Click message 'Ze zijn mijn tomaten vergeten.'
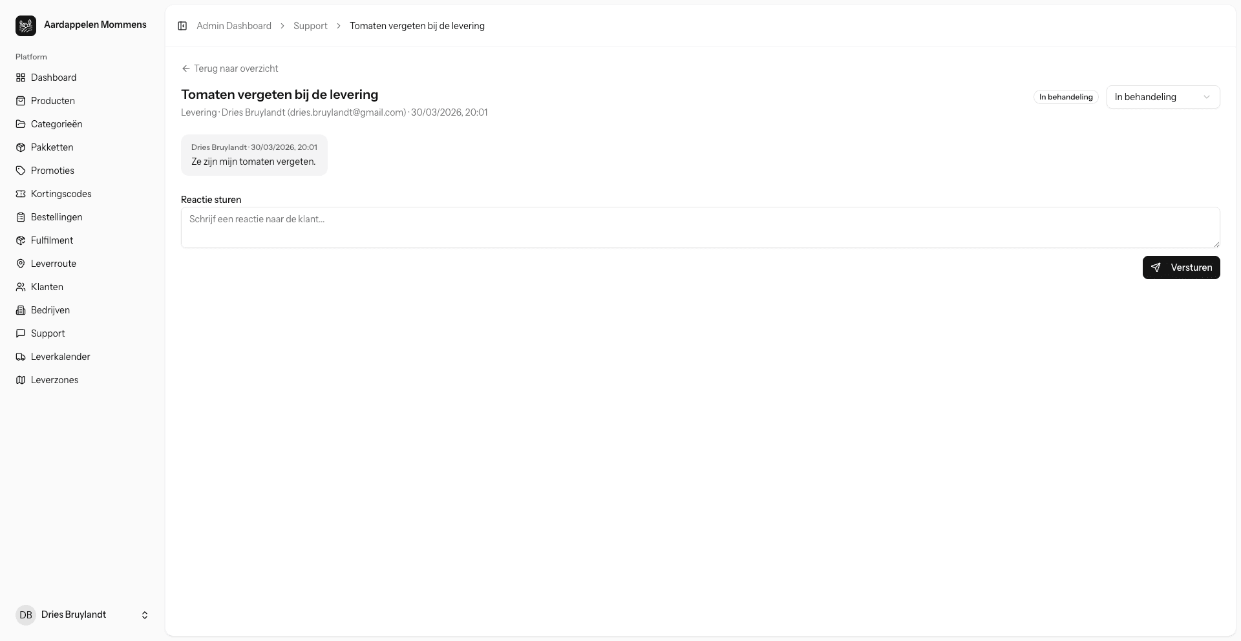 [253, 162]
